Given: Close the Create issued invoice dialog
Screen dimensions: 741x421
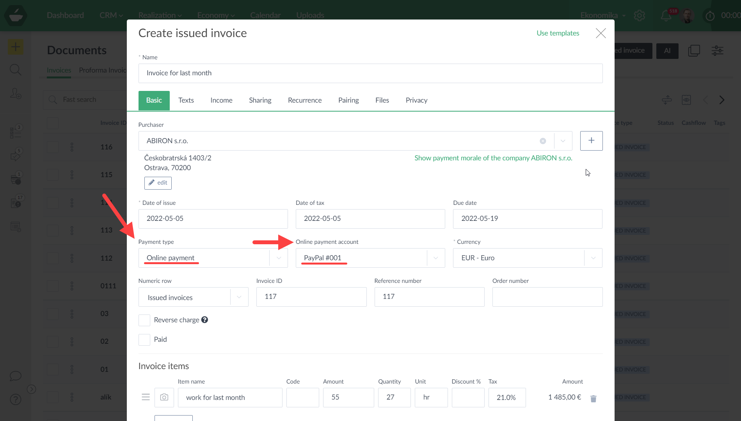Looking at the screenshot, I should pyautogui.click(x=601, y=33).
